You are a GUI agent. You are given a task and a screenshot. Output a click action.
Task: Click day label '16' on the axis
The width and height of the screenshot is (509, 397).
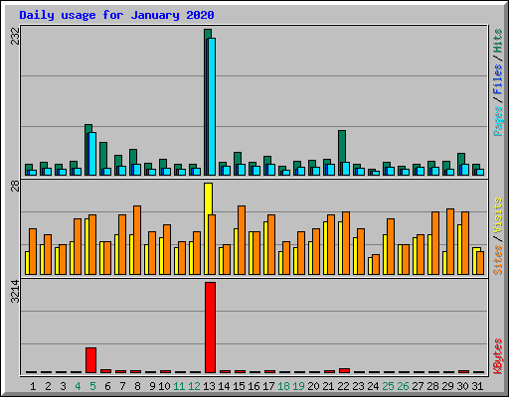point(254,386)
